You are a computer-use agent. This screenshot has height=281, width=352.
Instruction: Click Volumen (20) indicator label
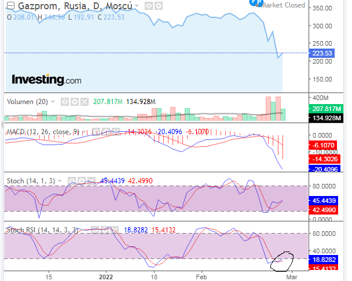(27, 102)
